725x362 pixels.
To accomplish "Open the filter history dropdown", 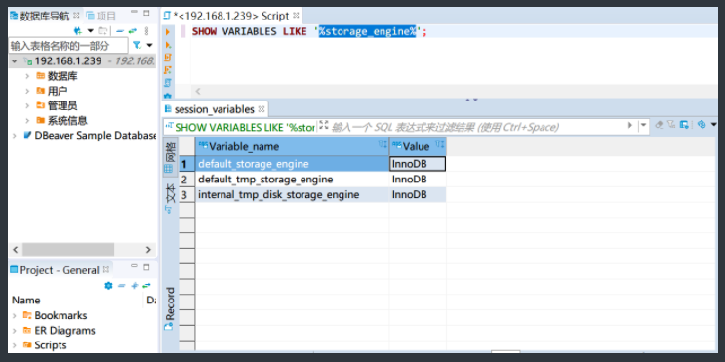I will click(x=643, y=126).
